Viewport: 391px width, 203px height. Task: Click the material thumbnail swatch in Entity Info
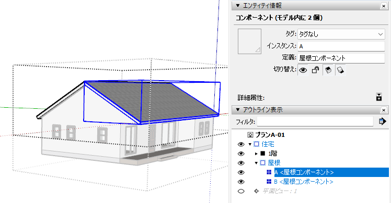coord(249,41)
